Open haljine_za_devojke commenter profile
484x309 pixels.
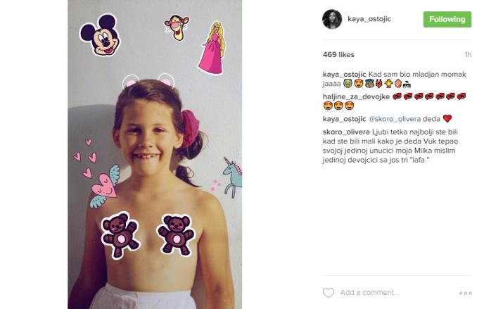(356, 96)
